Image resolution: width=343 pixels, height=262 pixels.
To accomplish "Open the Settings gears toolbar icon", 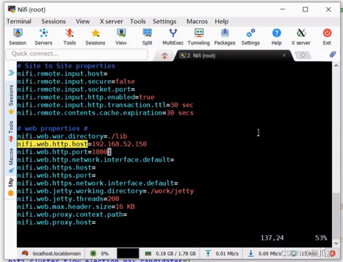I will pyautogui.click(x=251, y=37).
